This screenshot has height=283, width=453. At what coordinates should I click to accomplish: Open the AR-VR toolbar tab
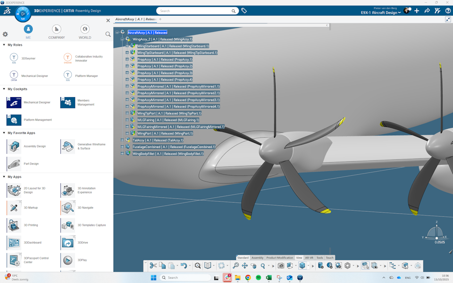click(x=309, y=258)
